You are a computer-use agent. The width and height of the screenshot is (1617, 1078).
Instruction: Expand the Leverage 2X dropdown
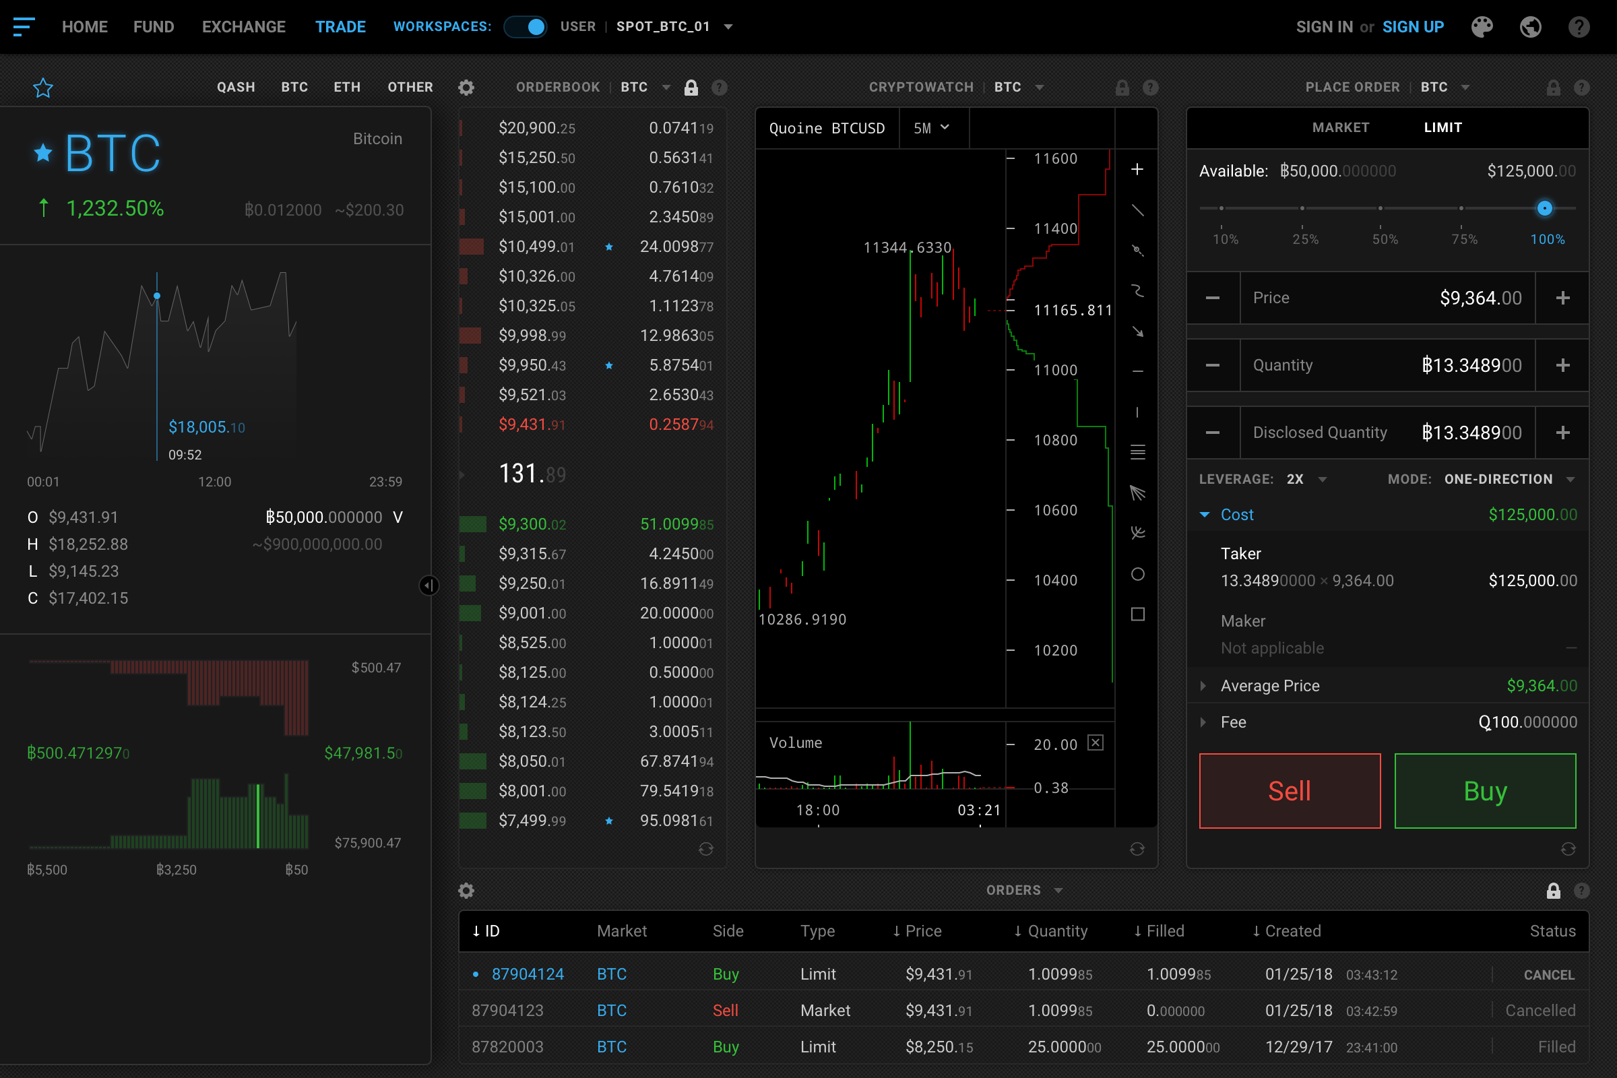coord(1322,479)
